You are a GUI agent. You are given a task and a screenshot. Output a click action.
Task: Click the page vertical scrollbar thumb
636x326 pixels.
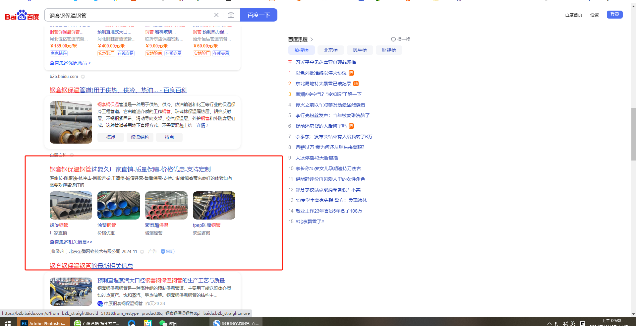tap(633, 134)
